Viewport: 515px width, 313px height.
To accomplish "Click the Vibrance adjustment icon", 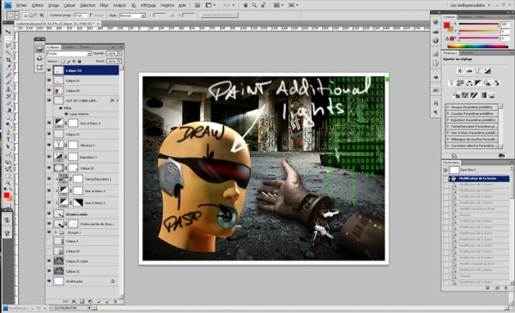I will coord(451,83).
